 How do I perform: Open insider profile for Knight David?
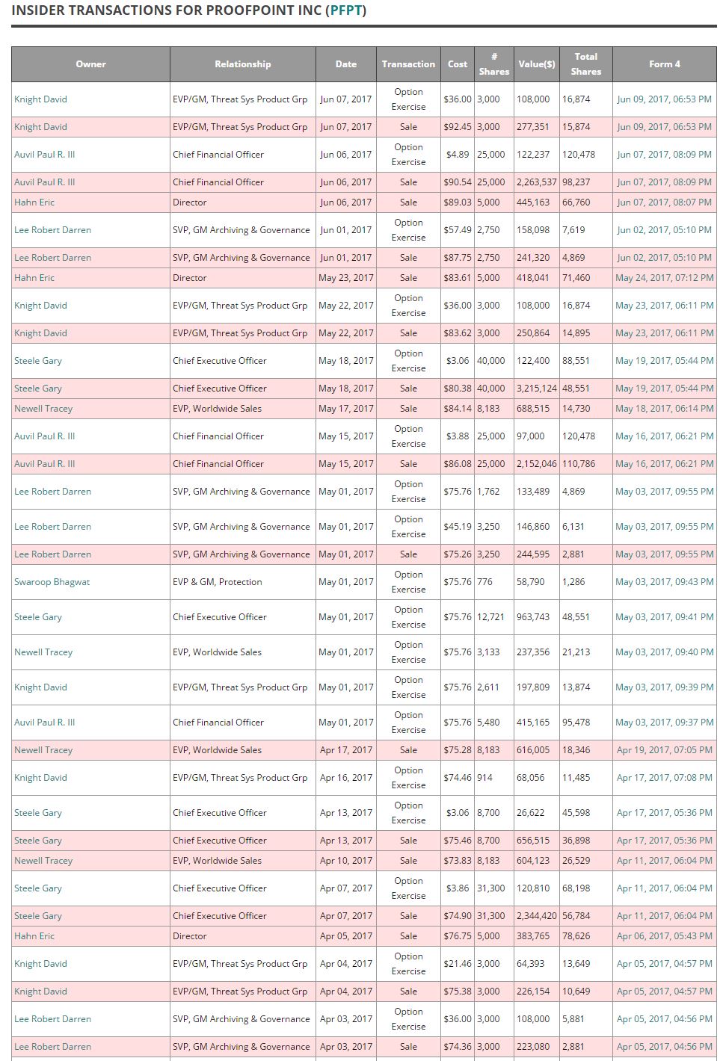click(40, 99)
